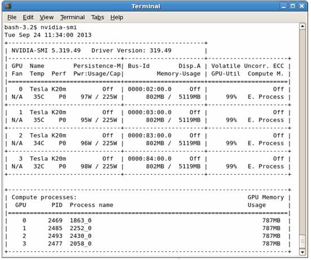This screenshot has height=260, width=311.
Task: Click the Process name column header
Action: tap(91, 205)
